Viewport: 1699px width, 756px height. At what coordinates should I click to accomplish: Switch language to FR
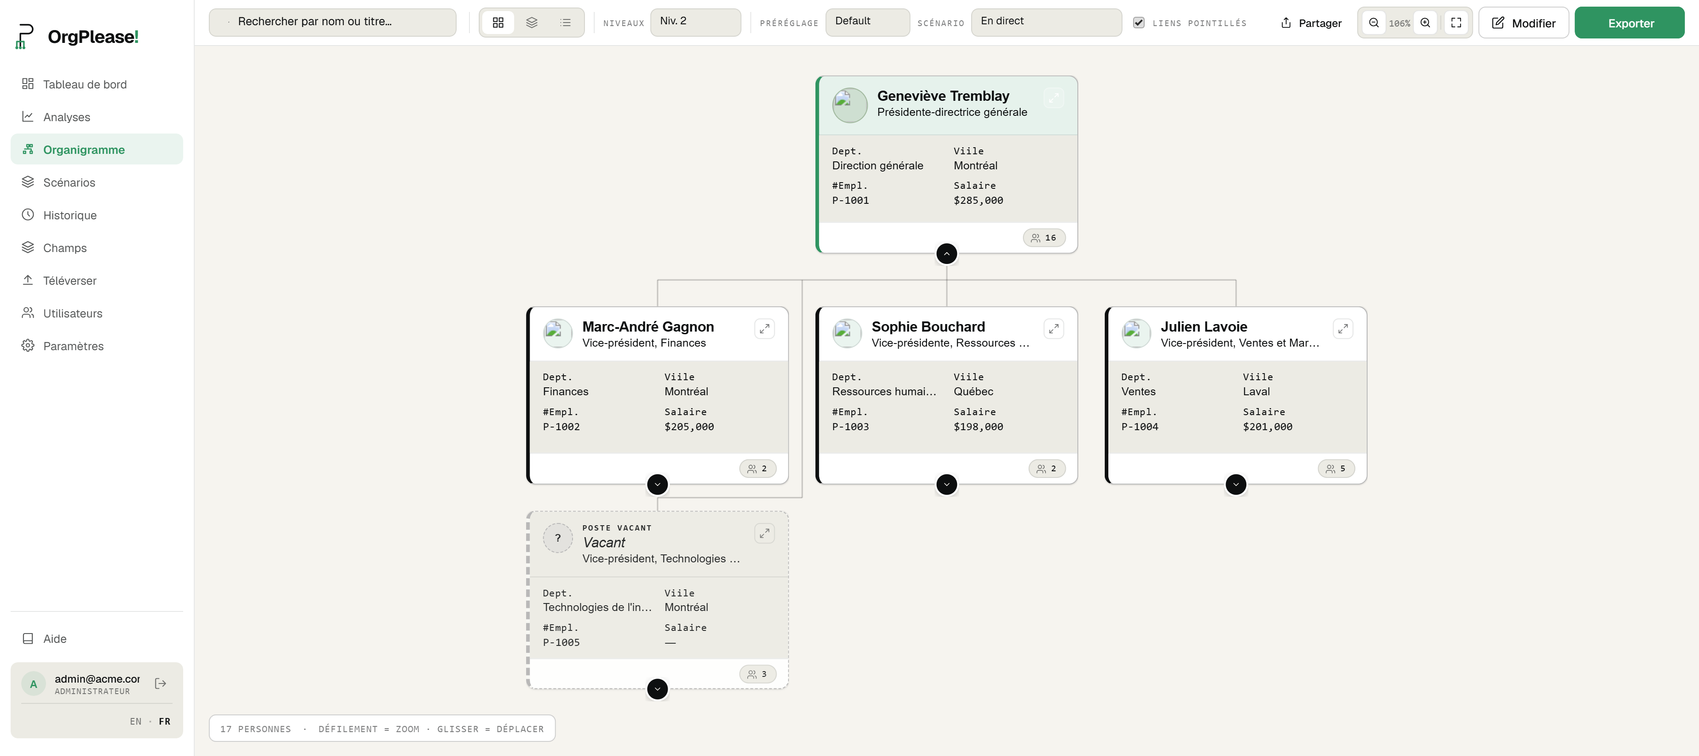[x=165, y=721]
